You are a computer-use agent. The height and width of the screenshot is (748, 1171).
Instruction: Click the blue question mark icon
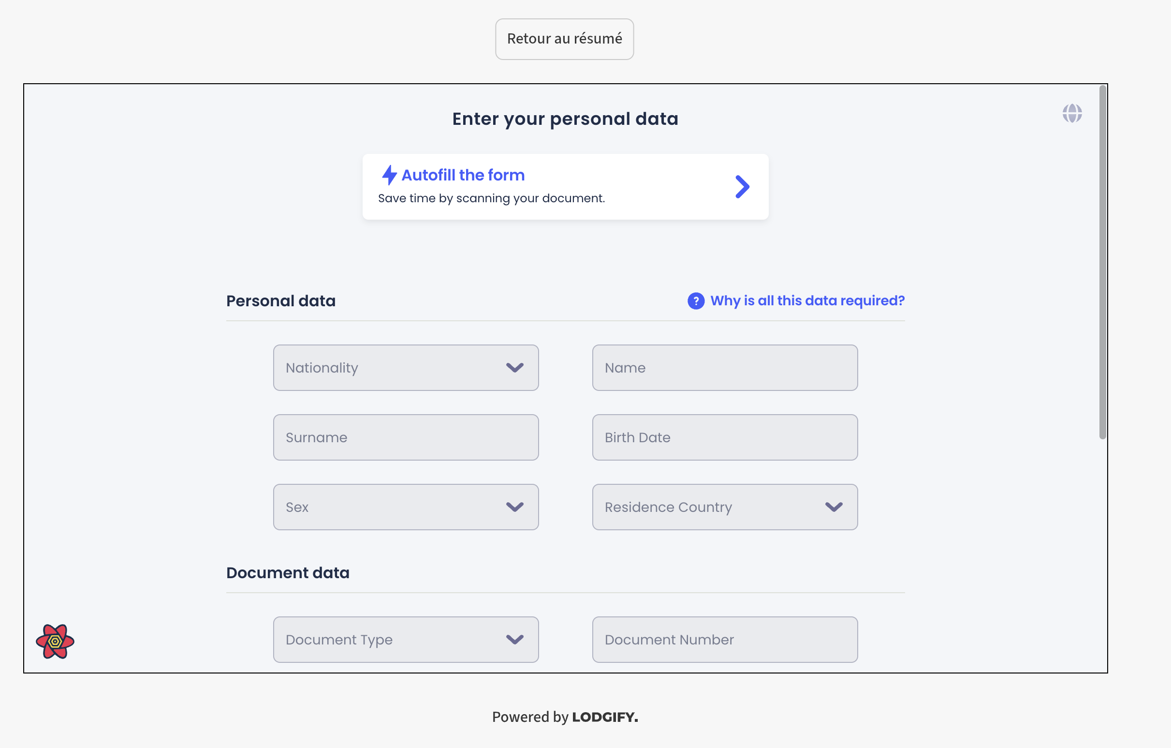tap(696, 301)
